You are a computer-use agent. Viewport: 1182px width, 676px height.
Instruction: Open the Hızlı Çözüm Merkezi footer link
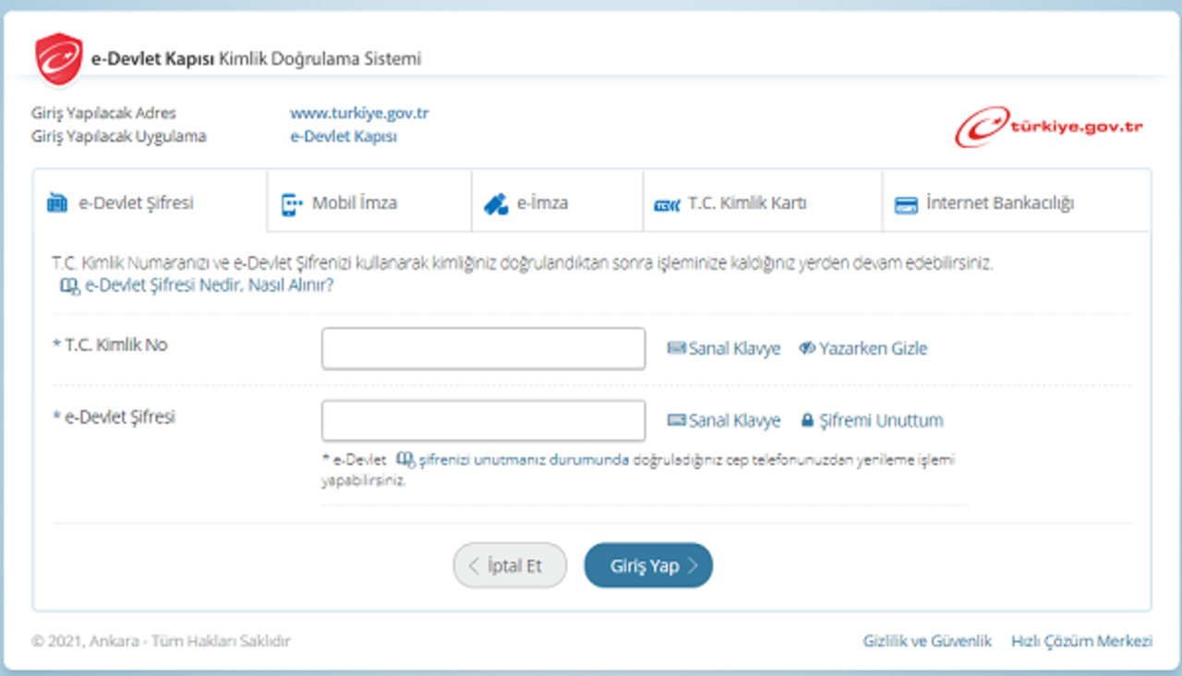click(x=1082, y=641)
